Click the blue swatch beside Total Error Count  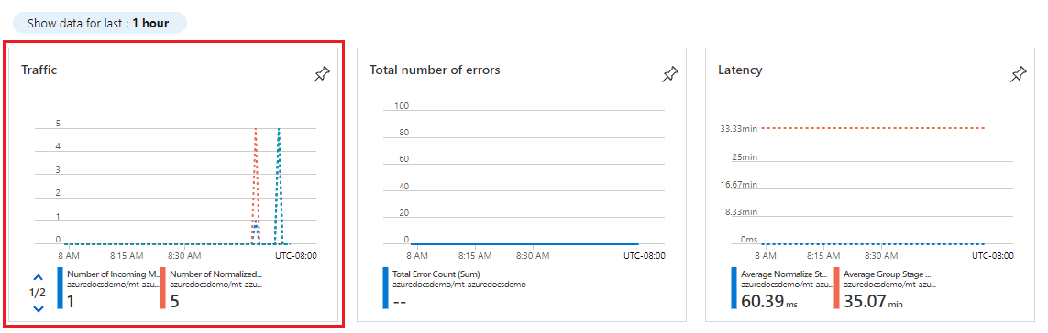pos(385,288)
